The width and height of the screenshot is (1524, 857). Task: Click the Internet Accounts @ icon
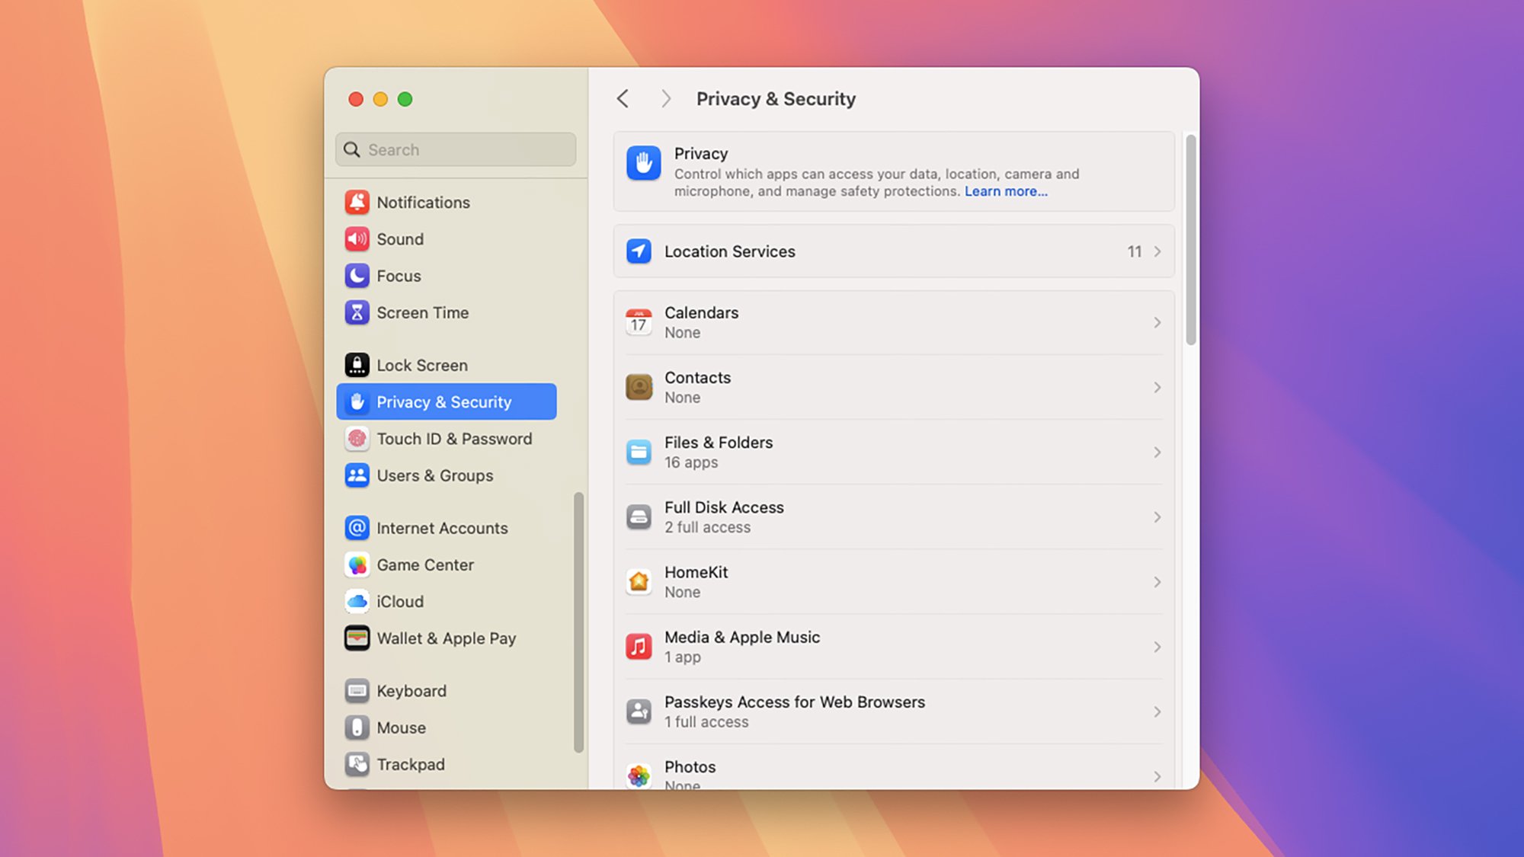[x=357, y=528]
